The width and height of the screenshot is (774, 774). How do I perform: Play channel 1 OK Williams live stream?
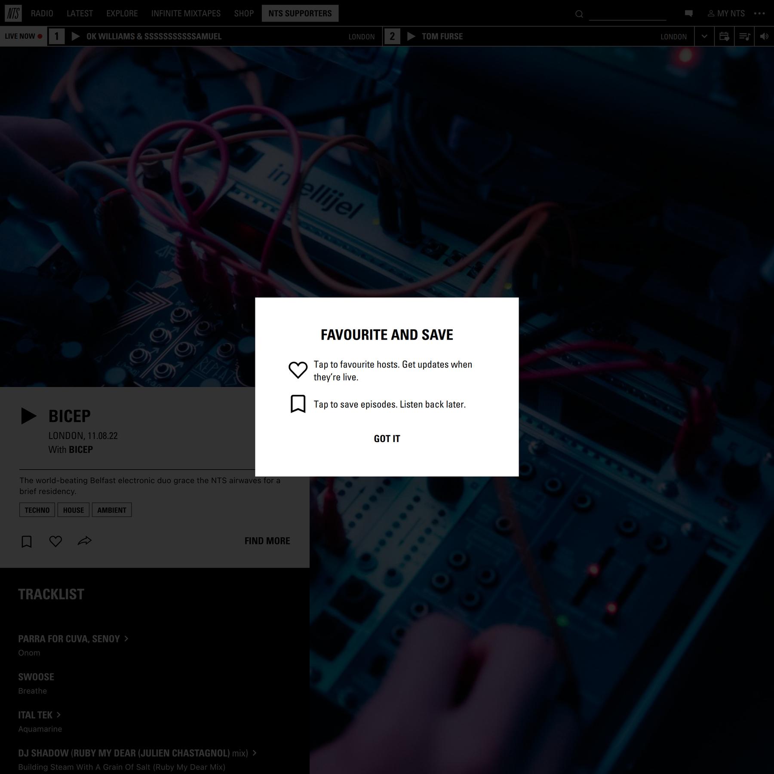click(x=76, y=37)
